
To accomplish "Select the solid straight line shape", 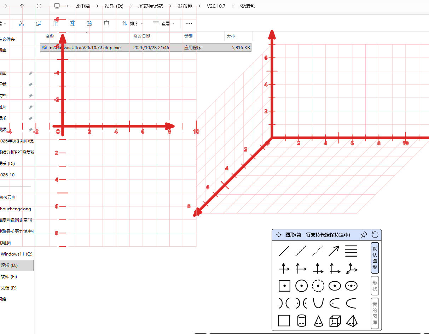I will pyautogui.click(x=284, y=251).
